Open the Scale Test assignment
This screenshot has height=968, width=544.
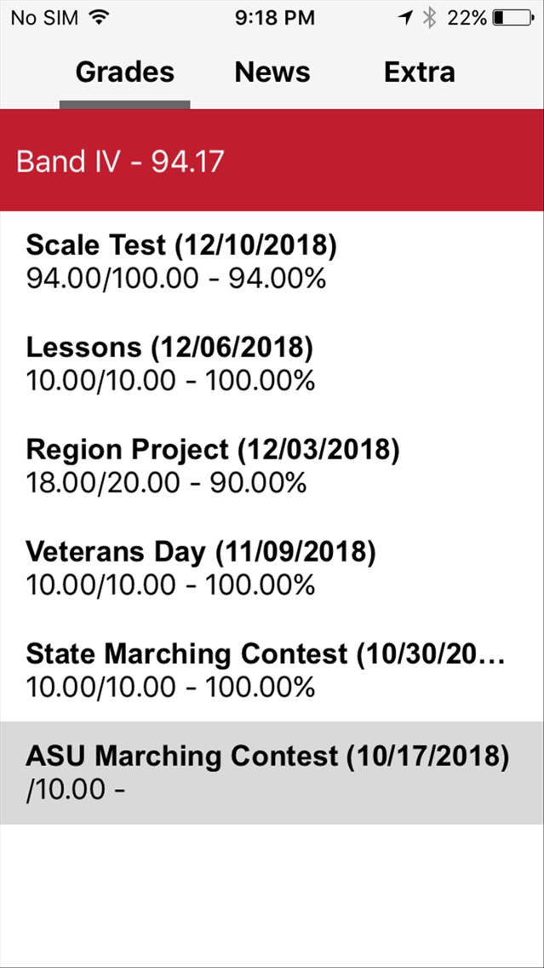point(272,262)
